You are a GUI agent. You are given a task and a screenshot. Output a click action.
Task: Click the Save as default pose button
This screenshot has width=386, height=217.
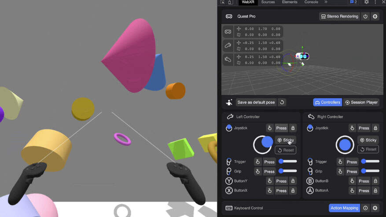[x=256, y=102]
